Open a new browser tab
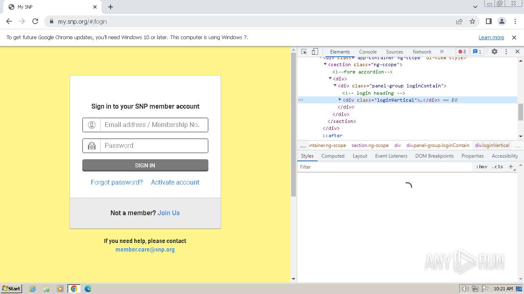The image size is (524, 294). 111,7
